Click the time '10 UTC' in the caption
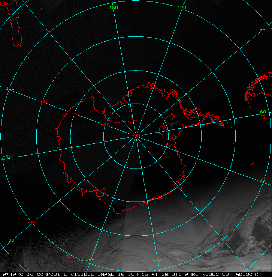Image resolution: width=272 pixels, height=277 pixels. [x=172, y=274]
